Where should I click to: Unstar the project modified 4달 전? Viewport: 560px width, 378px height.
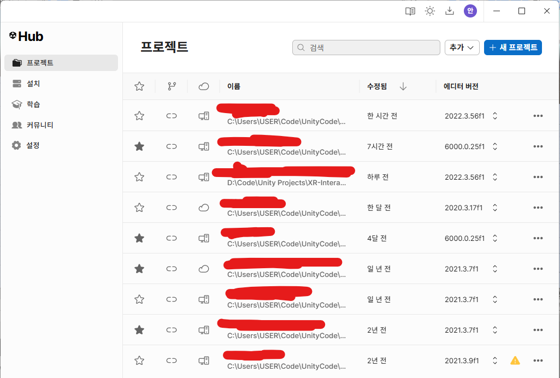point(139,238)
